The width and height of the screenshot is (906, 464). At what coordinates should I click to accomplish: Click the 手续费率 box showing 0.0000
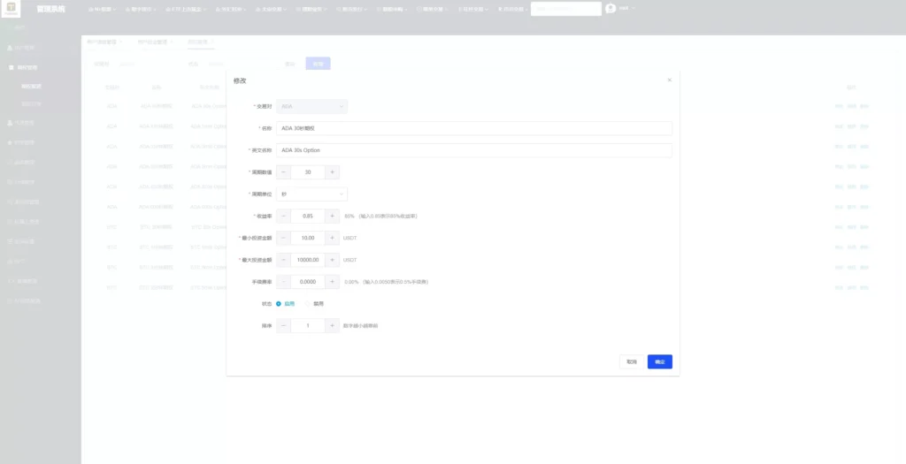308,282
